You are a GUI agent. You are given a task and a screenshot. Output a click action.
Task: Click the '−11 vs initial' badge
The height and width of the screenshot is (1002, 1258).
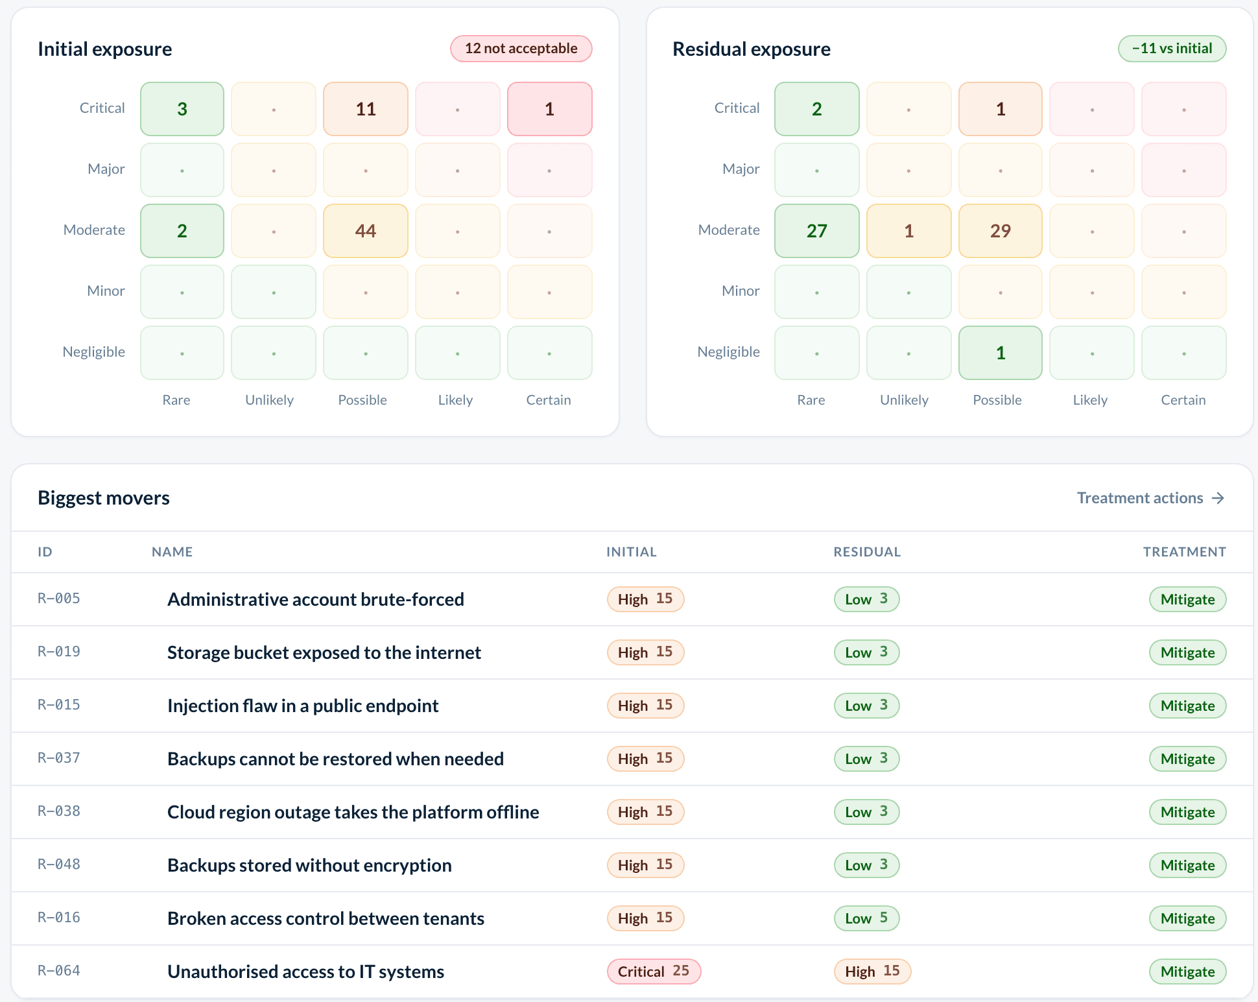tap(1172, 49)
